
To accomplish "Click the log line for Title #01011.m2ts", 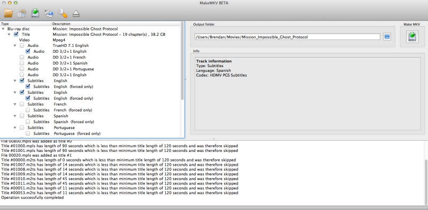I will (x=119, y=183).
